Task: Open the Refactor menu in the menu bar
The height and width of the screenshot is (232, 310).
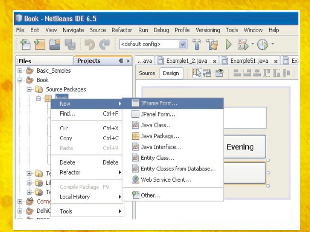Action: coord(122,30)
